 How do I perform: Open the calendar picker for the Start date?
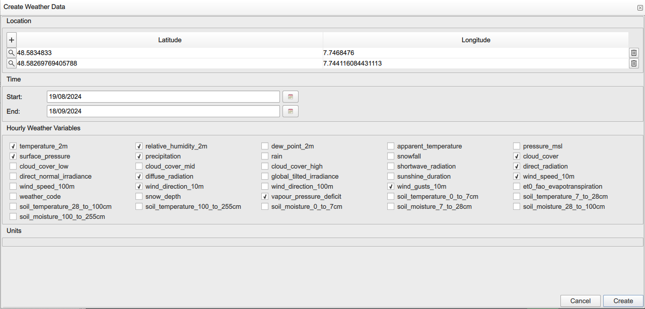point(290,96)
